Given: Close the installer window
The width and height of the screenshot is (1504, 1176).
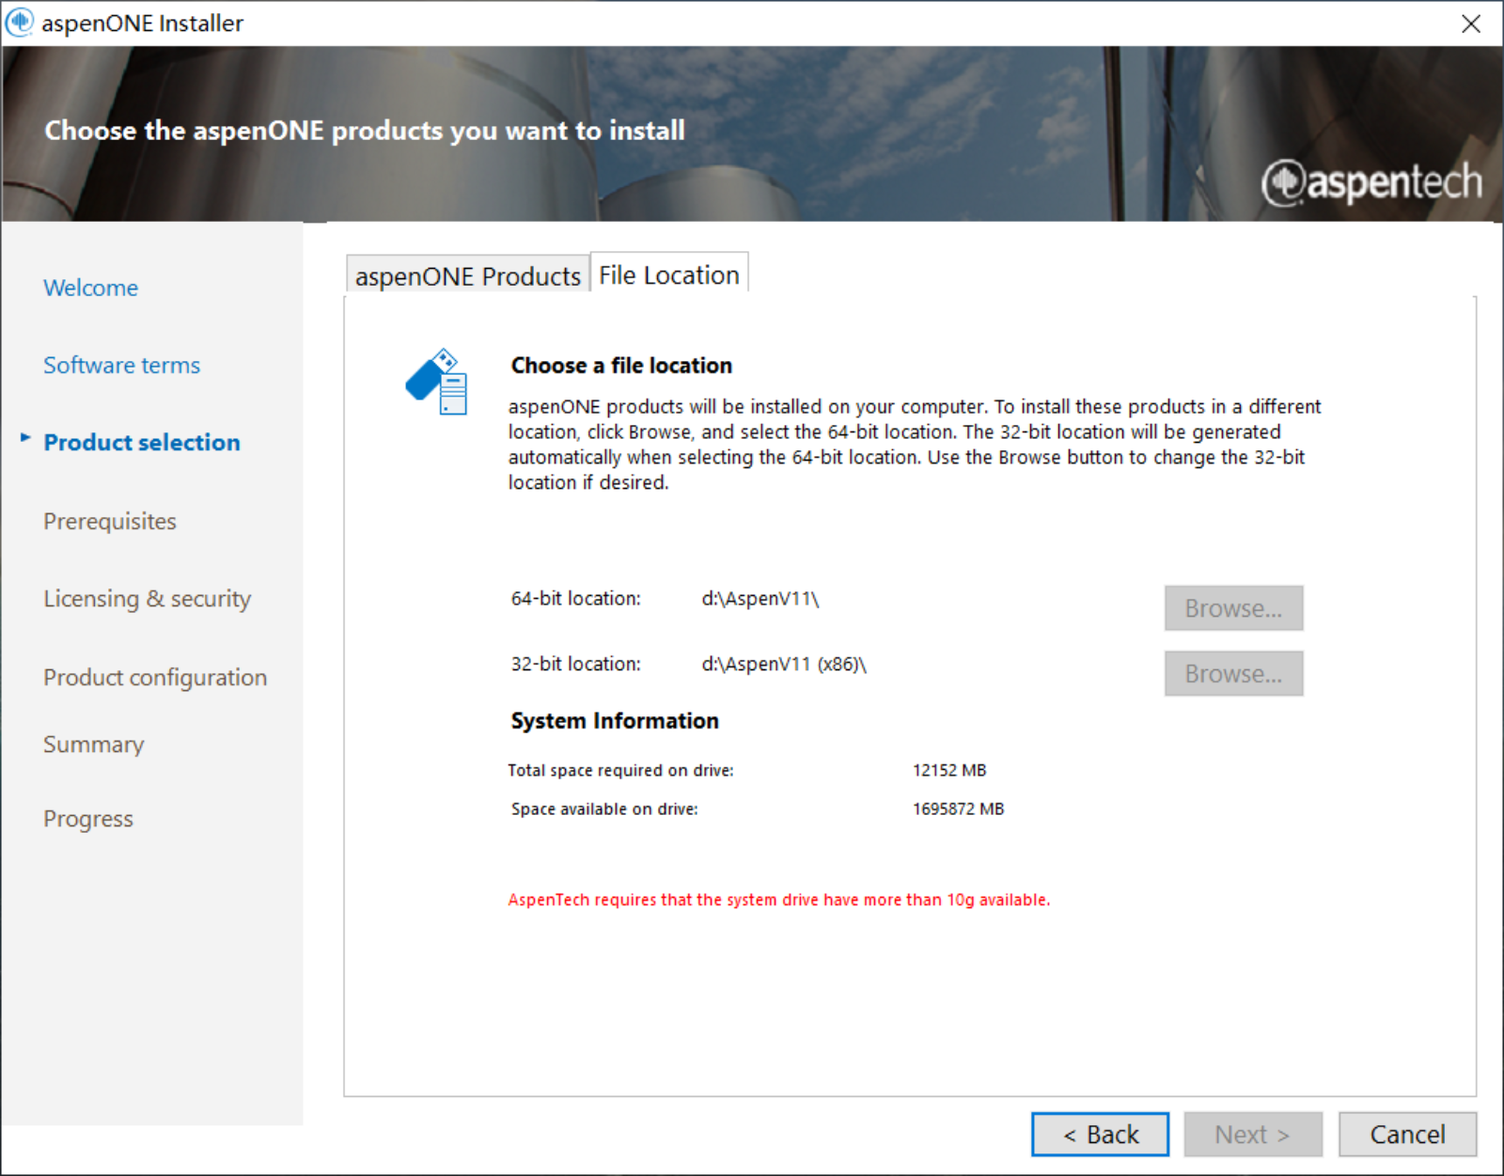Looking at the screenshot, I should 1471,24.
